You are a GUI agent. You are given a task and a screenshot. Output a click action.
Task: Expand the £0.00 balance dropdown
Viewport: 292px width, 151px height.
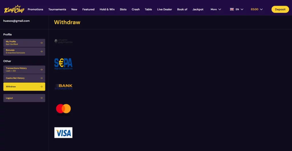(x=257, y=9)
